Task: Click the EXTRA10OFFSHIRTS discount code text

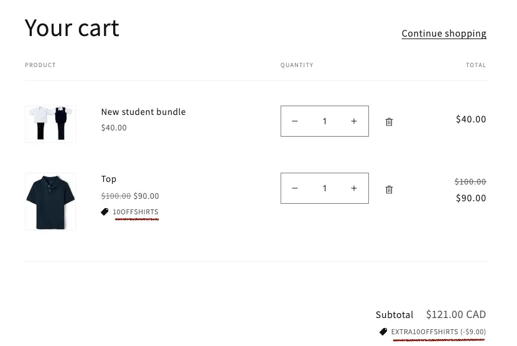Action: point(424,332)
